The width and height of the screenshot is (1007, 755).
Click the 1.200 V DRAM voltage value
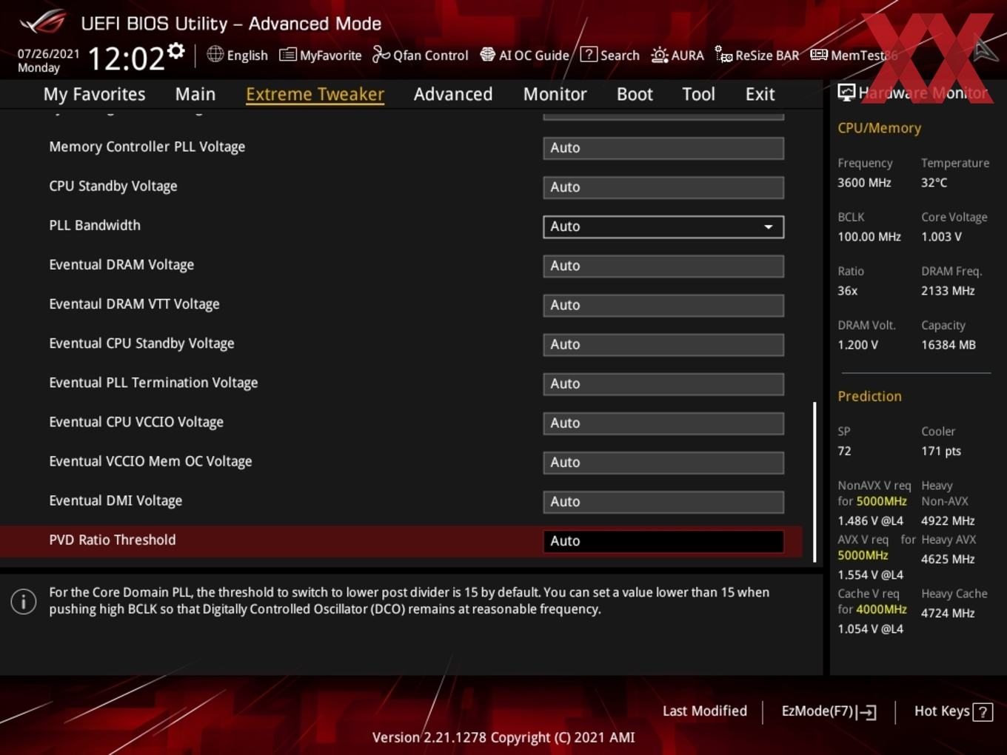tap(857, 345)
